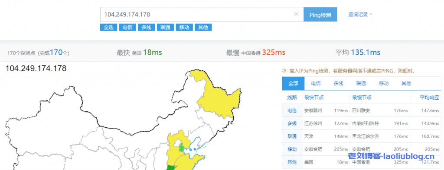Viewport: 444px width, 170px height.
Task: Click the 191ms slowest value in 多线 row
Action: [401, 123]
